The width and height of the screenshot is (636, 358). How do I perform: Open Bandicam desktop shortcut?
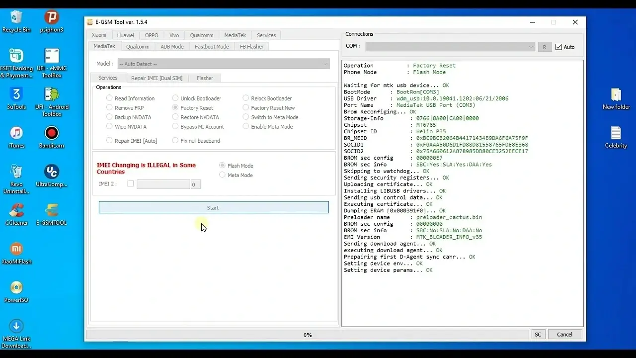point(52,137)
